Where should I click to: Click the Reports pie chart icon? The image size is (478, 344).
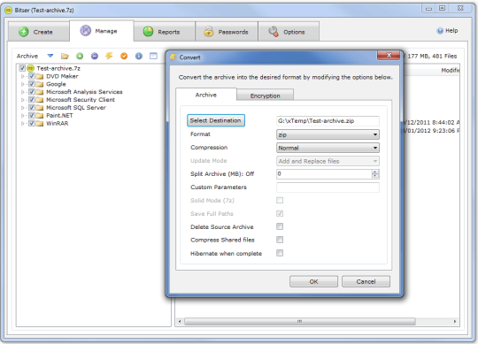(148, 31)
